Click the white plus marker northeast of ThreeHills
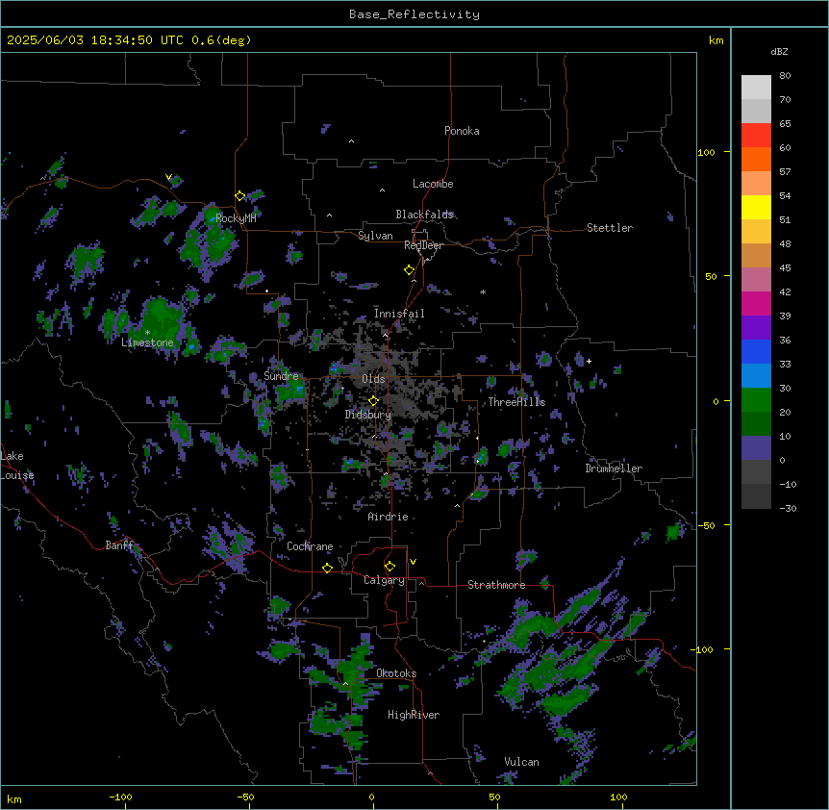 pyautogui.click(x=589, y=361)
